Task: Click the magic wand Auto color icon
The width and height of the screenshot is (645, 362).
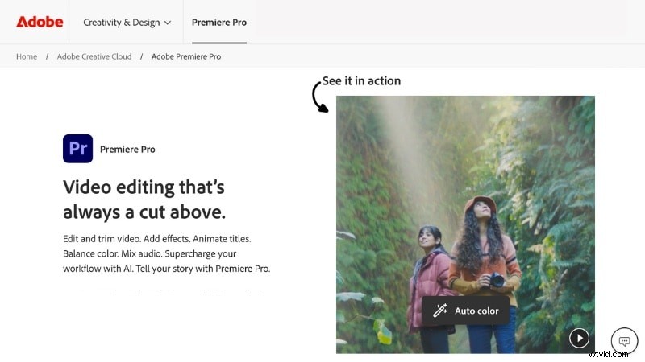Action: [439, 311]
